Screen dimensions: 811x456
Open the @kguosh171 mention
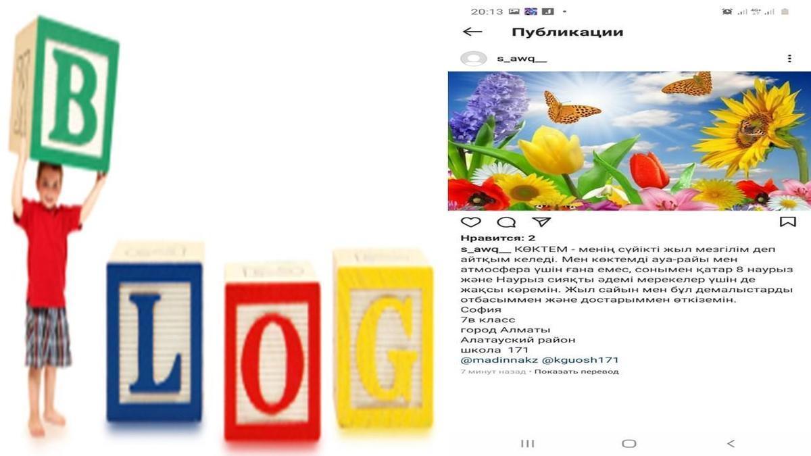click(580, 360)
